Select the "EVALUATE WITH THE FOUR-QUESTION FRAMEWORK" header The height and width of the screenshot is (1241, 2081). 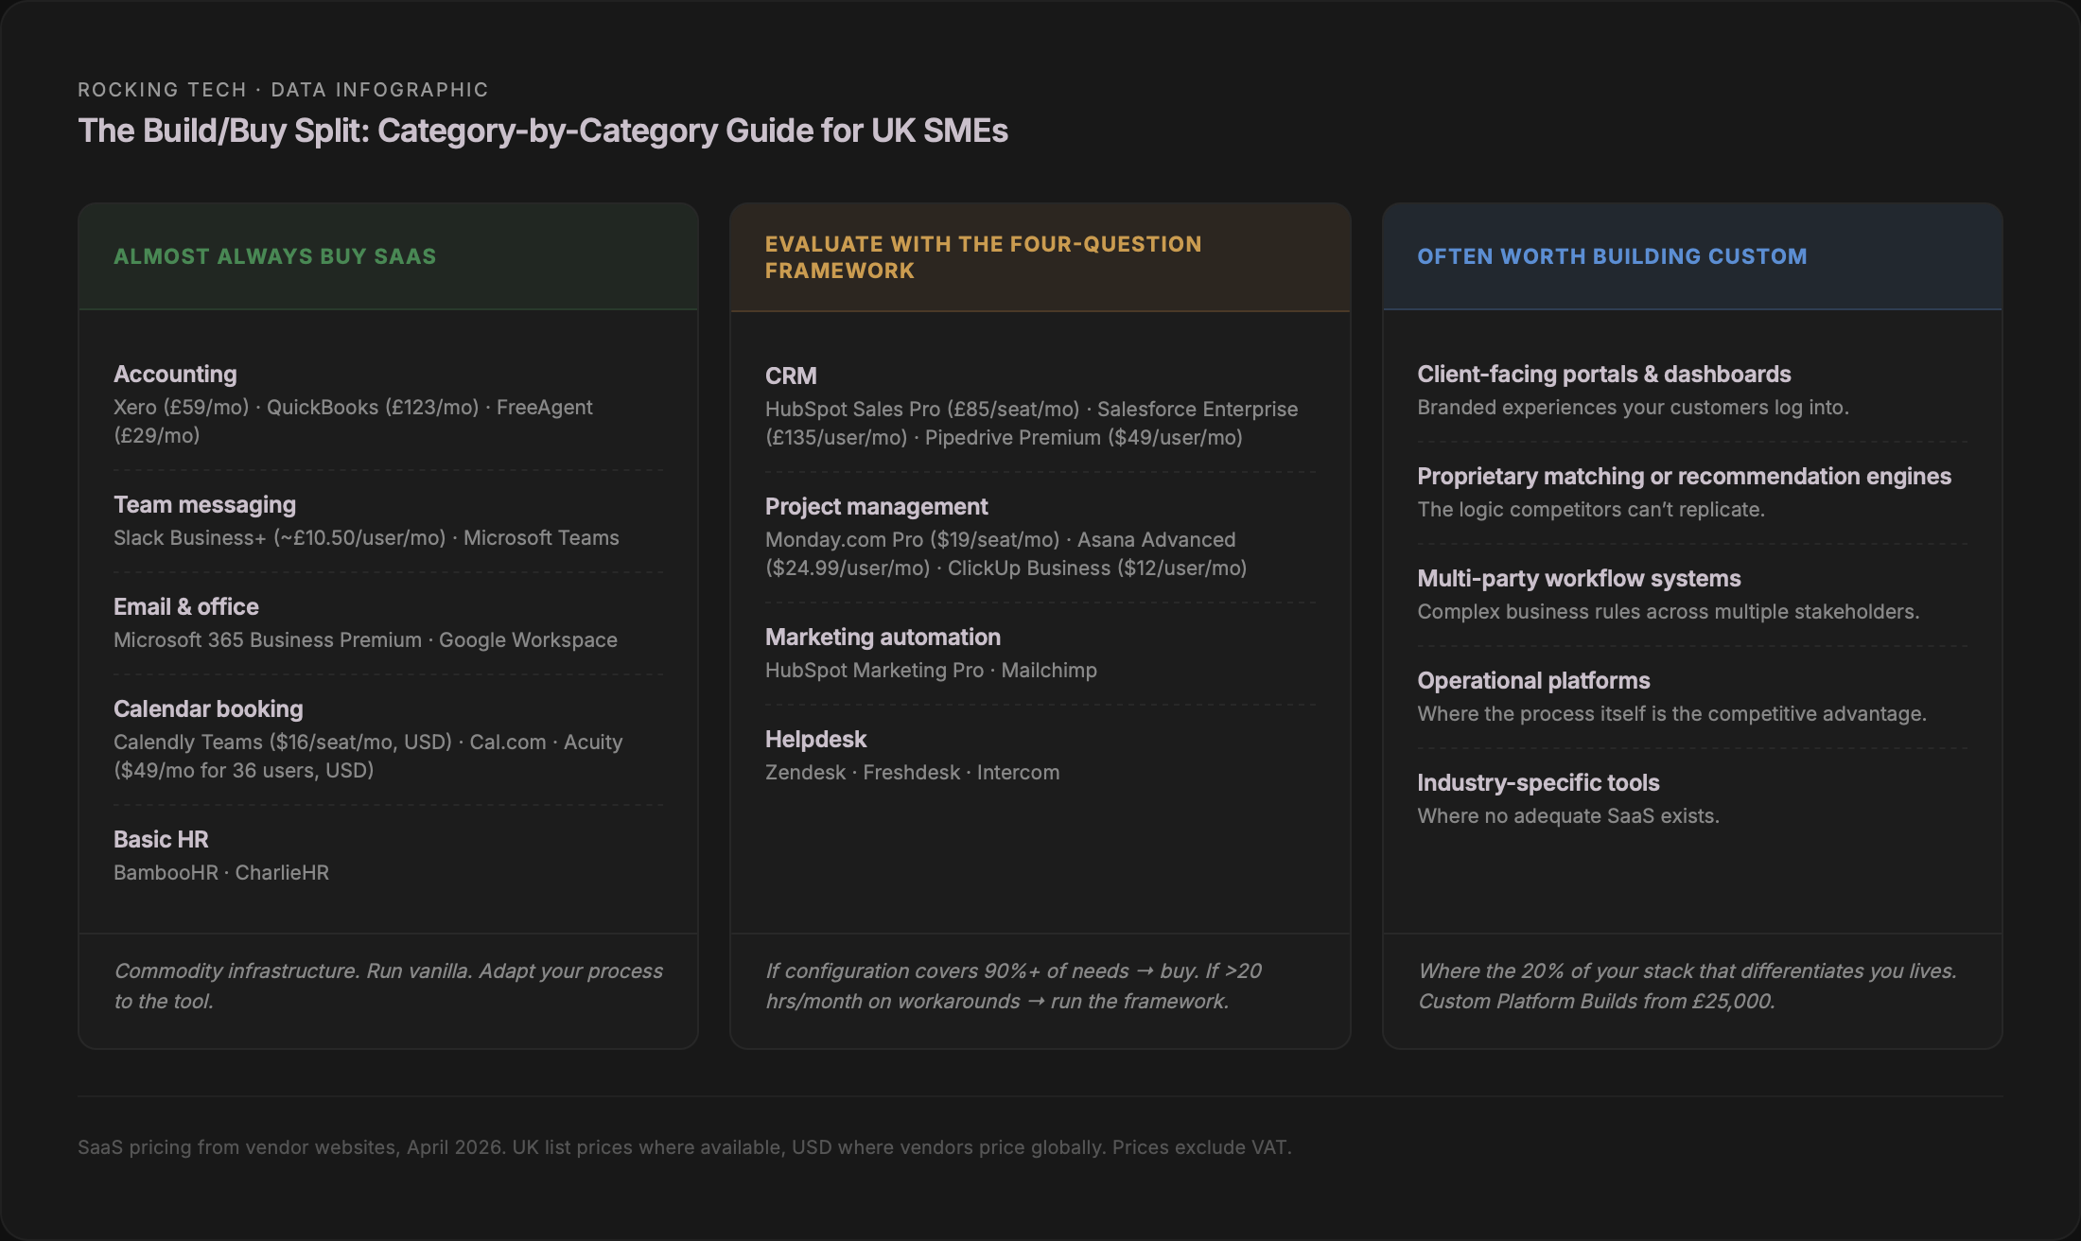click(x=983, y=256)
